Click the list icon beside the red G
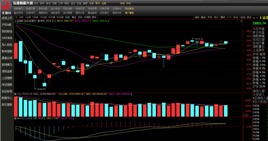Viewport: 268px width, 141px height. (257, 18)
